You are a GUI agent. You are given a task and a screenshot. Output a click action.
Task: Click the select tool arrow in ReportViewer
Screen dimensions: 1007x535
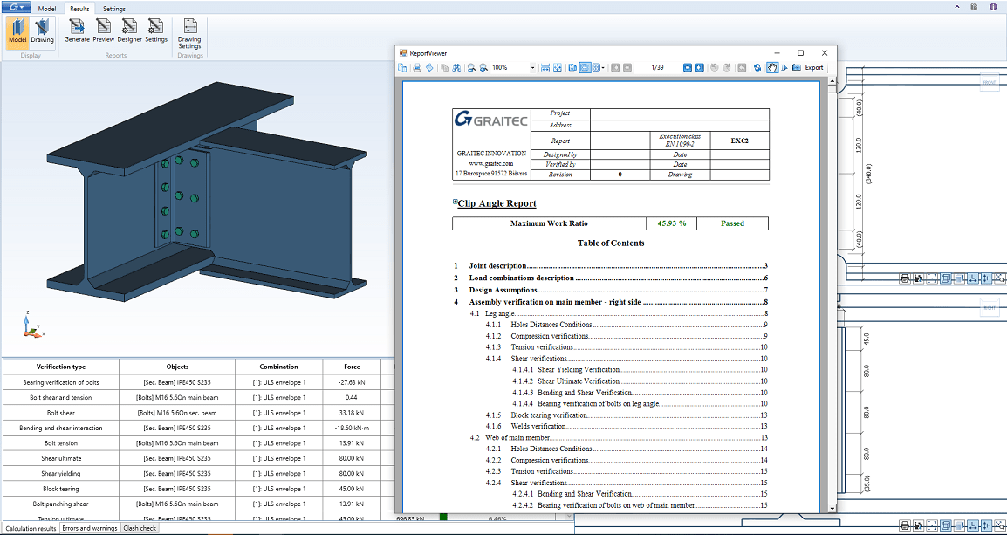point(784,67)
